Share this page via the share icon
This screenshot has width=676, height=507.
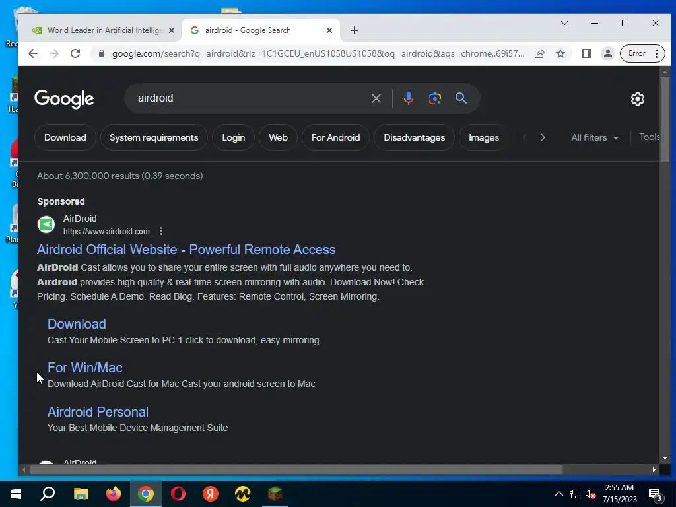tap(539, 53)
